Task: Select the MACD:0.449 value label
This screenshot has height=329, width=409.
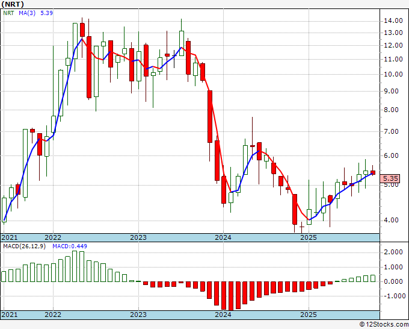Action: 70,246
